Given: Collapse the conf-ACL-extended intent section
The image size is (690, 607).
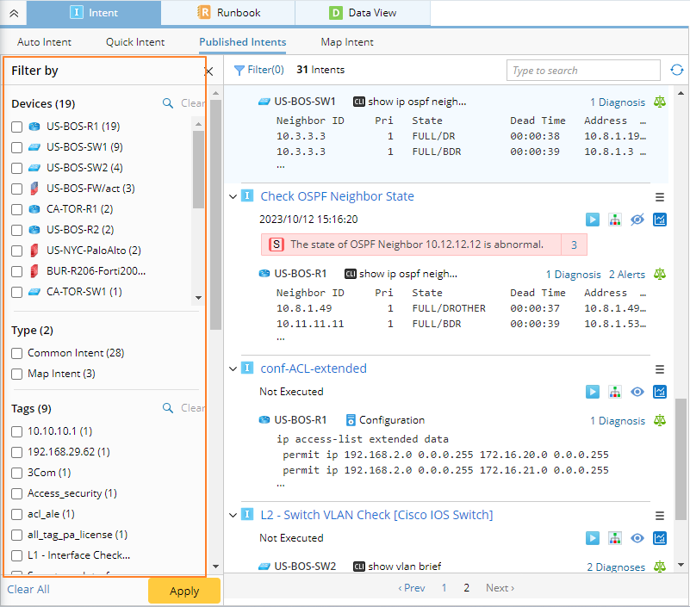Looking at the screenshot, I should pyautogui.click(x=233, y=369).
